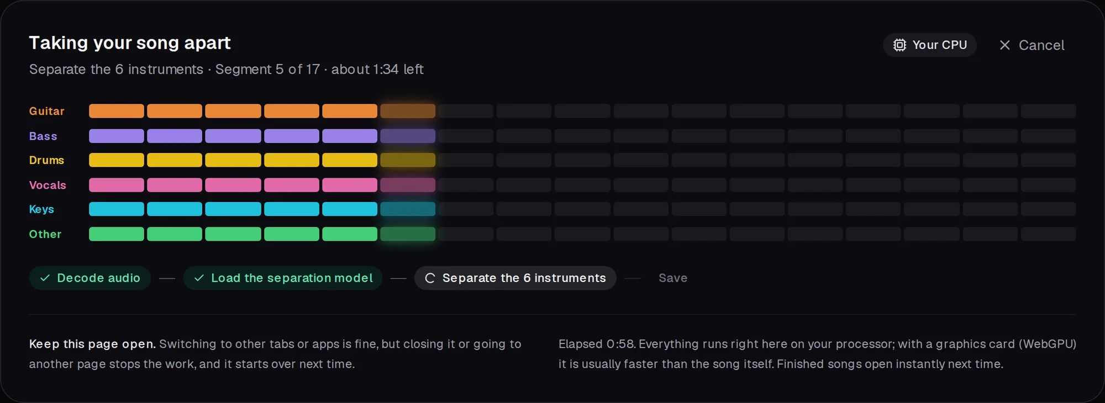Click the dimmed in-progress Bass segment

(x=408, y=136)
